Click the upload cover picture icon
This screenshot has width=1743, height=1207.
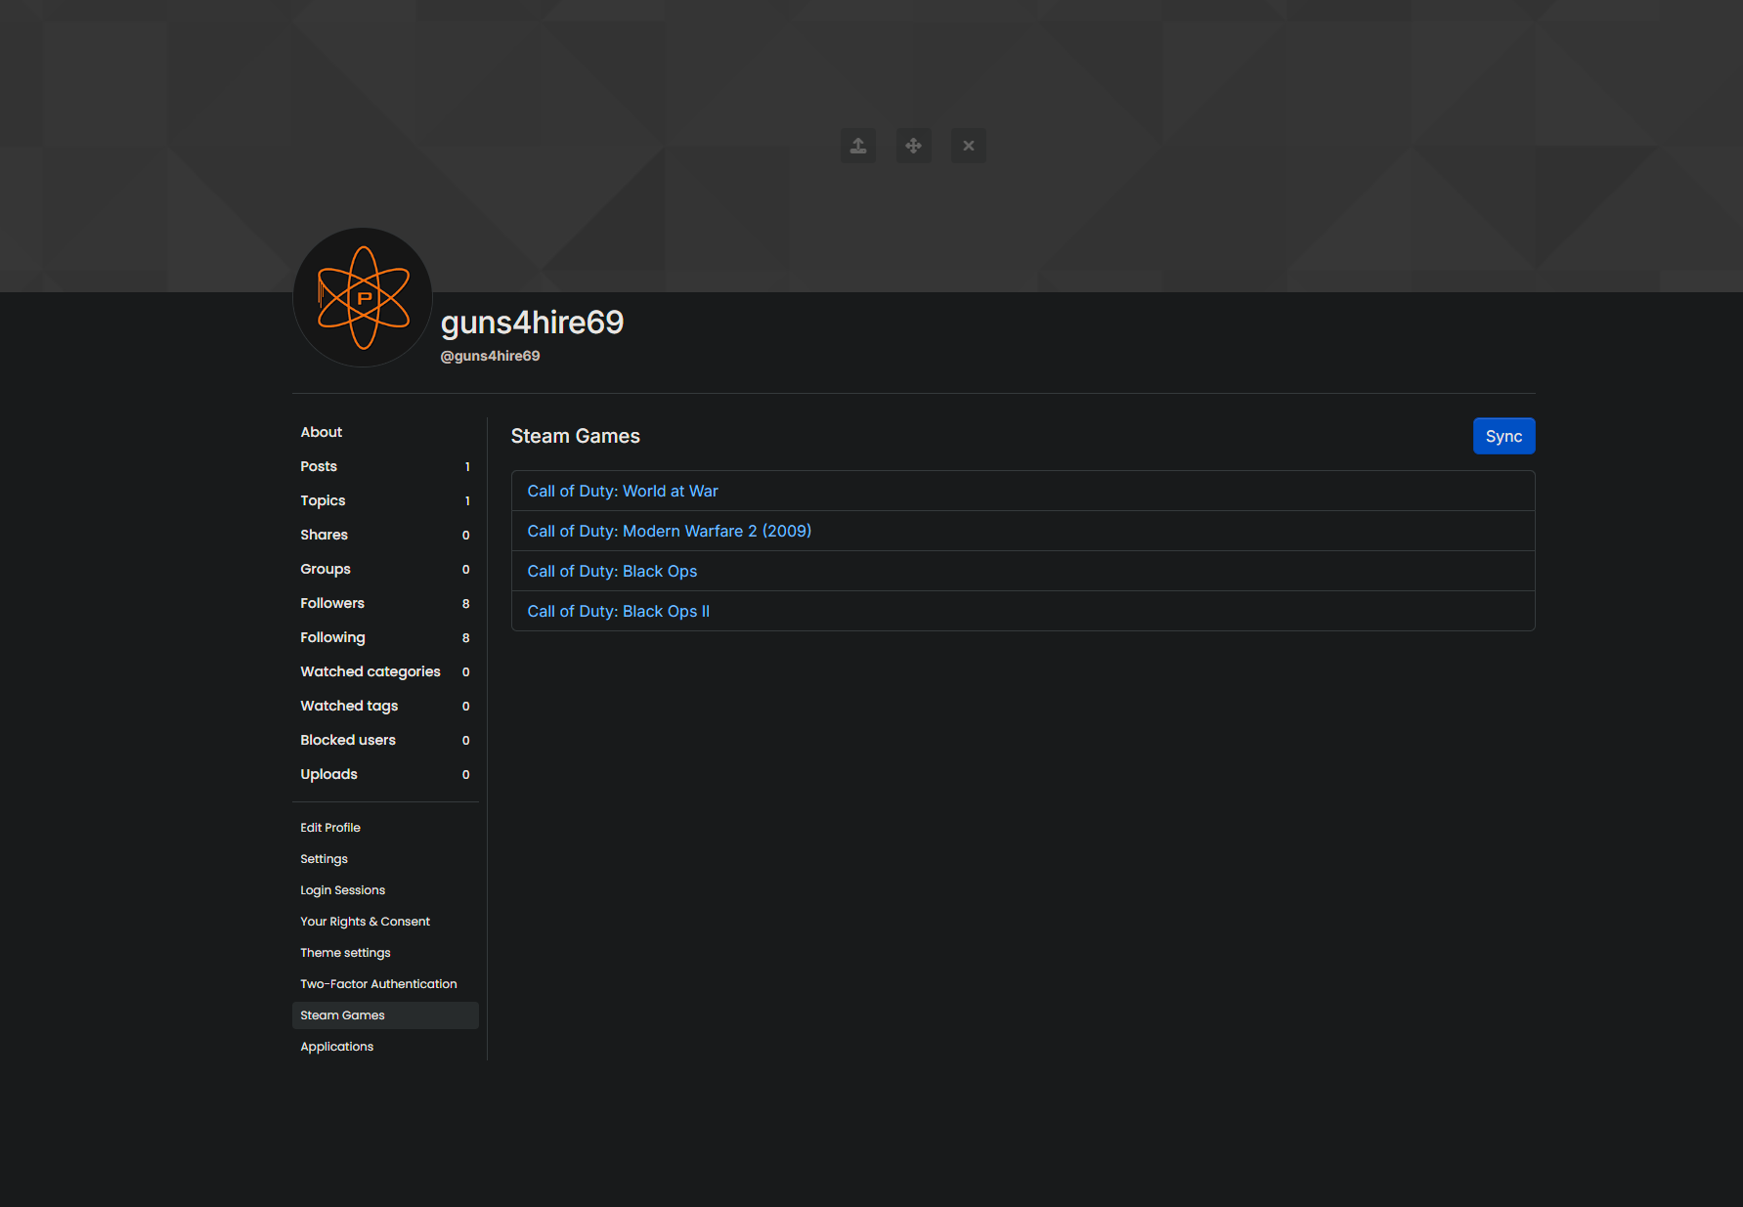857,146
